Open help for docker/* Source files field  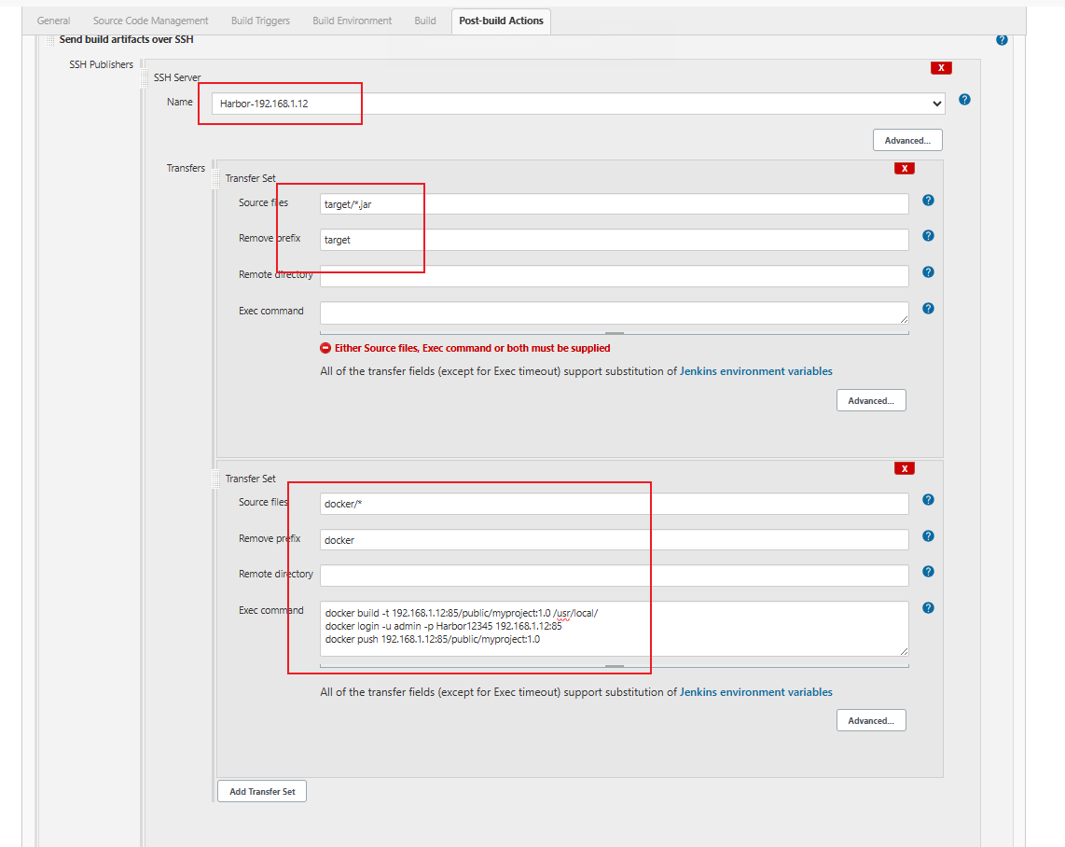click(928, 500)
